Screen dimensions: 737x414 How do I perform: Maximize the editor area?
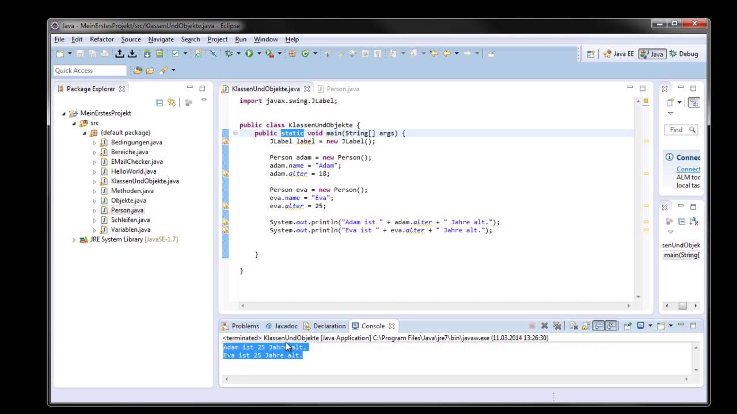643,89
